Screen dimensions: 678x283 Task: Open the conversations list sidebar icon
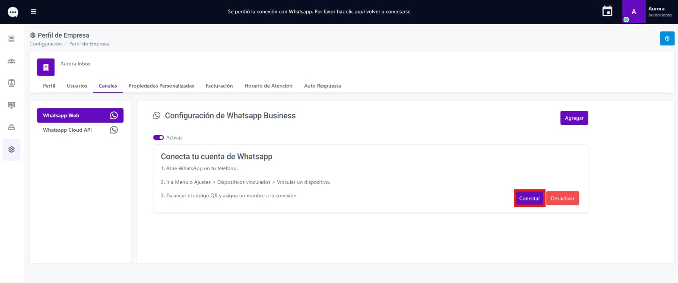(11, 39)
